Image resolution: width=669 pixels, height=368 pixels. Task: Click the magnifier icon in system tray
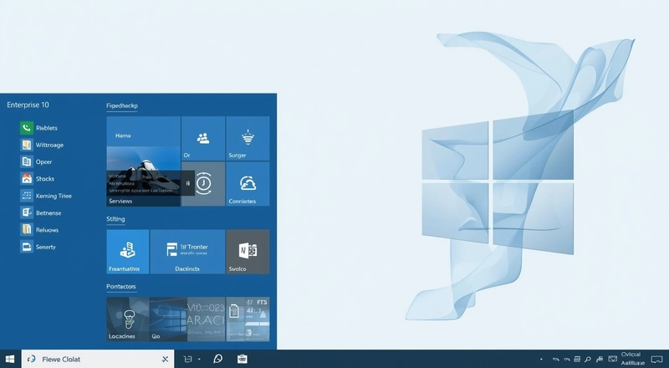(x=588, y=360)
